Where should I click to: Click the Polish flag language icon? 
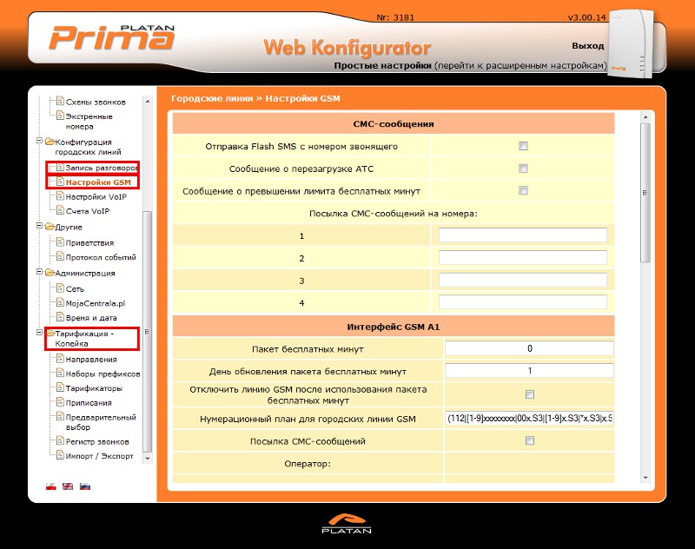51,486
